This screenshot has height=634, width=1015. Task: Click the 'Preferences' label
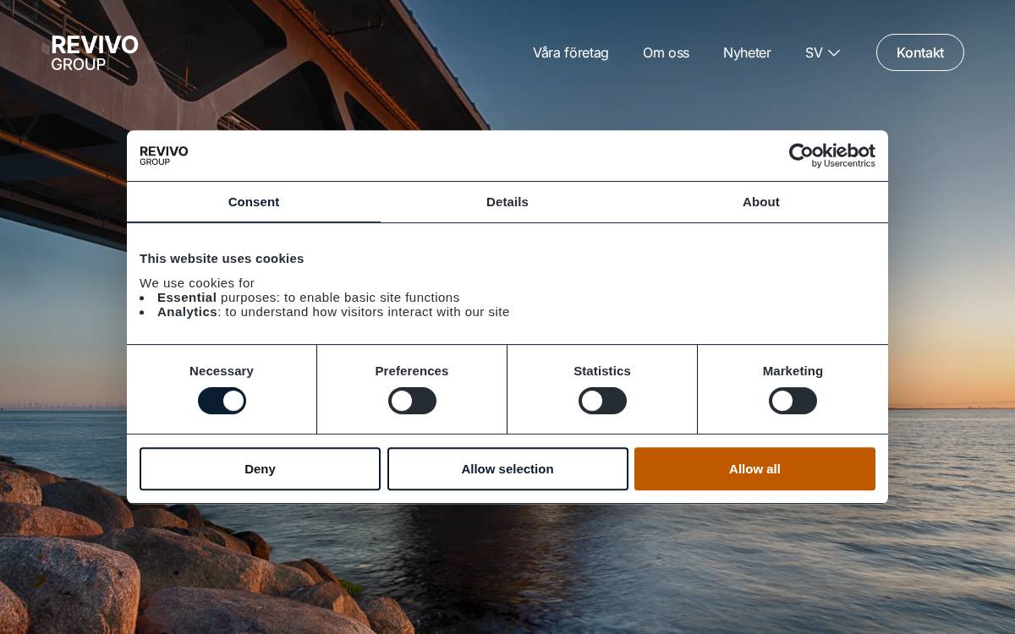coord(412,371)
